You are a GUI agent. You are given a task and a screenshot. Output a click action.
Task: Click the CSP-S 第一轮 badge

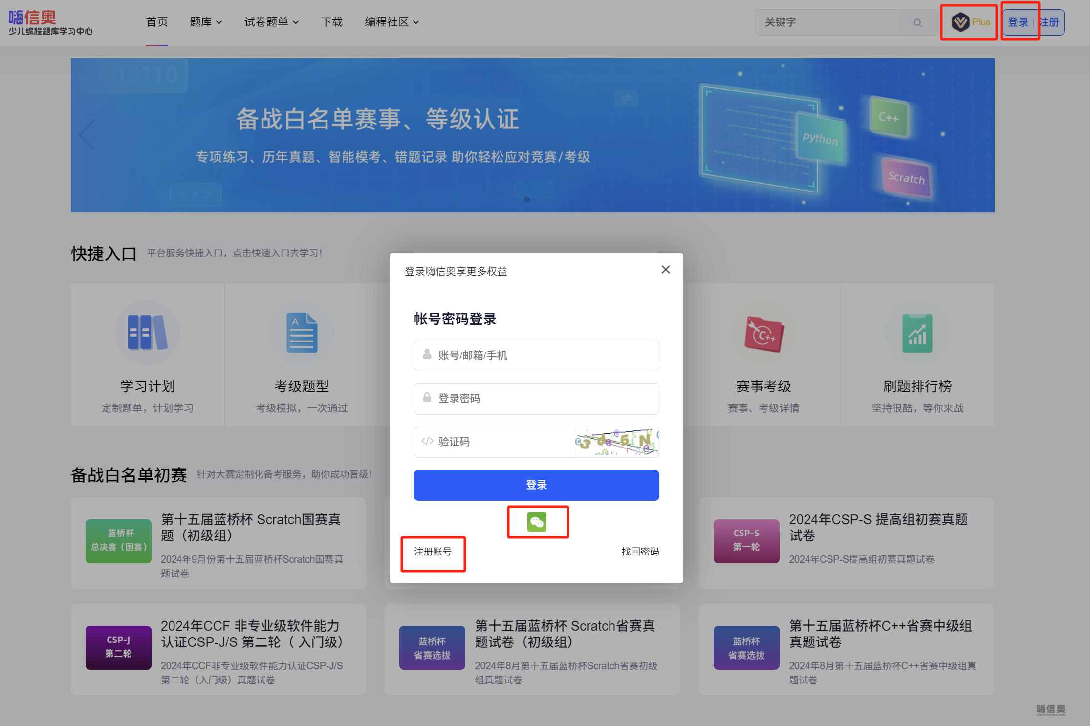pyautogui.click(x=746, y=541)
